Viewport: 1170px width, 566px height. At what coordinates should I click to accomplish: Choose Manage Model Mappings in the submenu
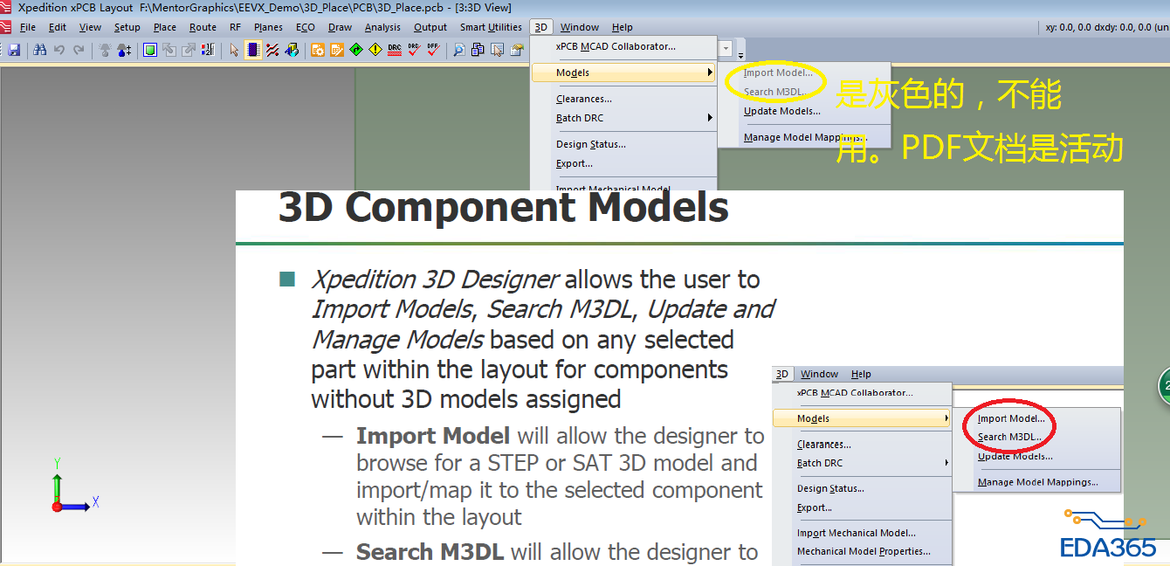[x=803, y=137]
